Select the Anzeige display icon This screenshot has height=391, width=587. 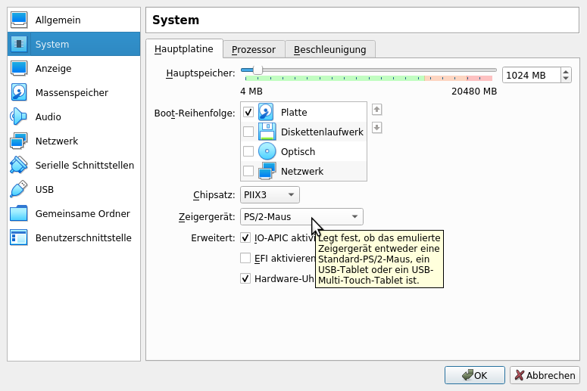(19, 68)
